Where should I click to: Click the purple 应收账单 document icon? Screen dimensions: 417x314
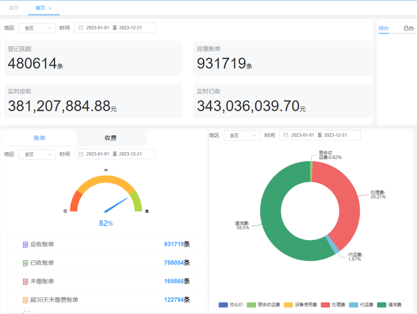click(x=25, y=244)
